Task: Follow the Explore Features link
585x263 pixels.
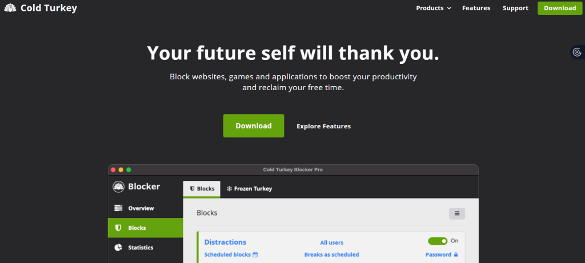Action: tap(323, 126)
